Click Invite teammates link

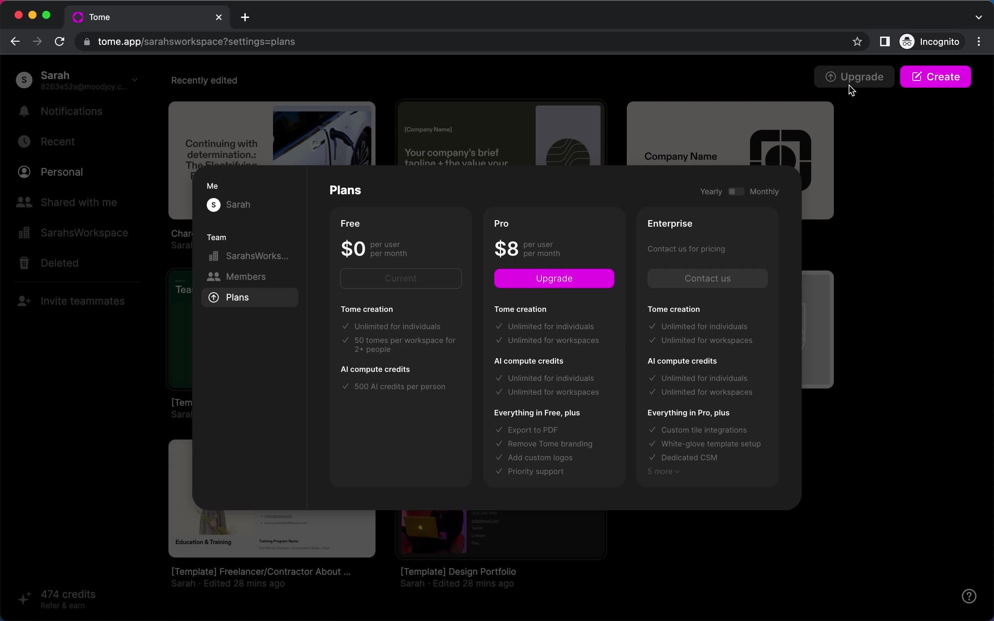point(82,301)
